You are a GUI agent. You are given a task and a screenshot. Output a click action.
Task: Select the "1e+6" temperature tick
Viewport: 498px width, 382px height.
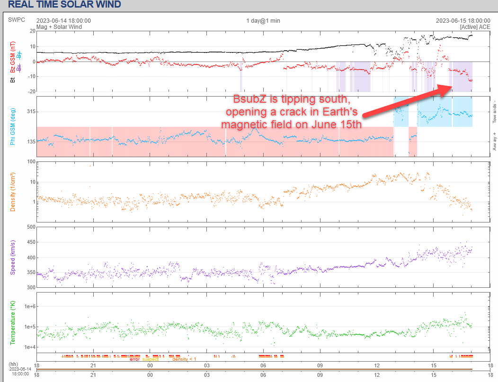30,306
